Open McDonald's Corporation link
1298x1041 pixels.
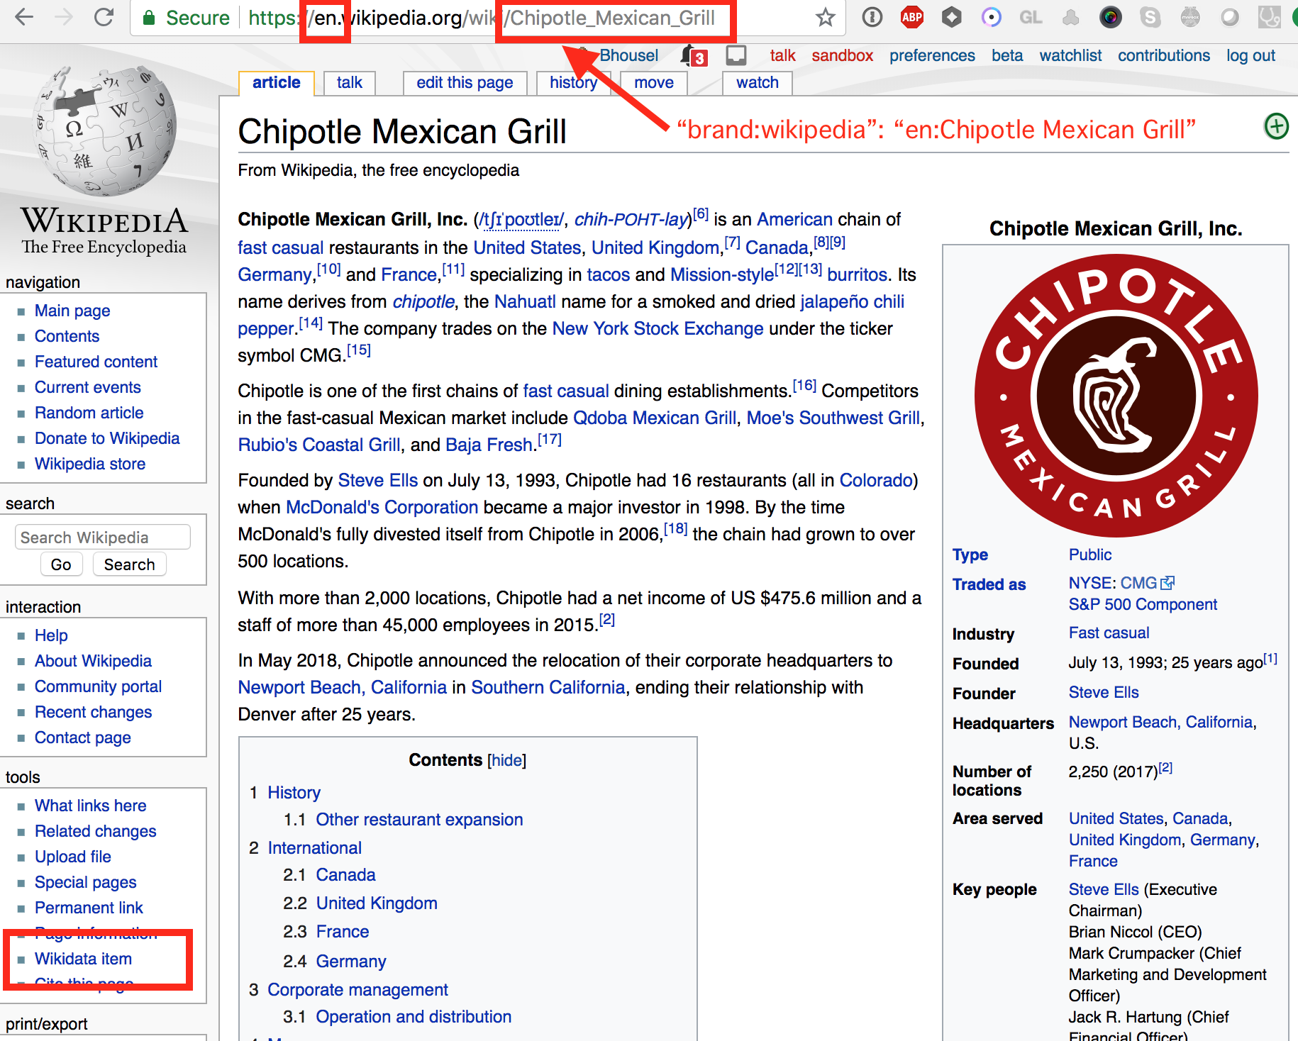click(x=382, y=507)
